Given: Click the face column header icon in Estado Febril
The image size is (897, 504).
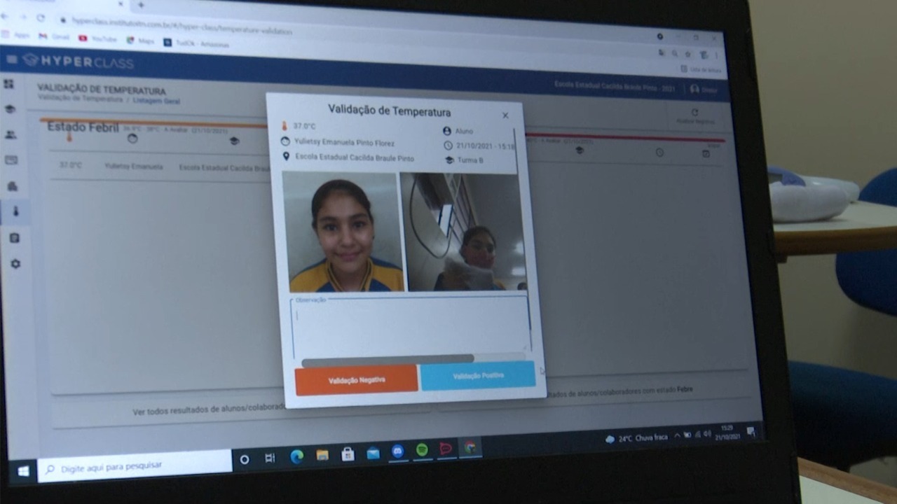Looking at the screenshot, I should pos(132,139).
